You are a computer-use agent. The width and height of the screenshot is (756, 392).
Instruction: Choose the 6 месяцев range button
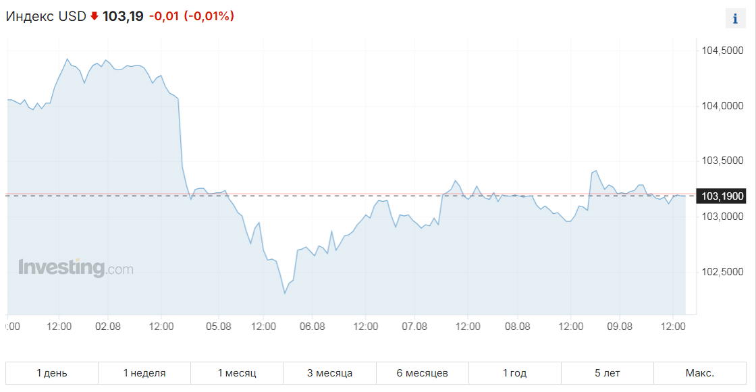click(x=422, y=372)
